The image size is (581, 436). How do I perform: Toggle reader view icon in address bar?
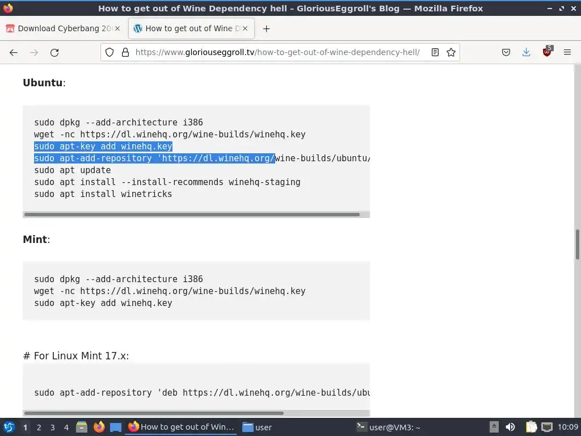(435, 52)
